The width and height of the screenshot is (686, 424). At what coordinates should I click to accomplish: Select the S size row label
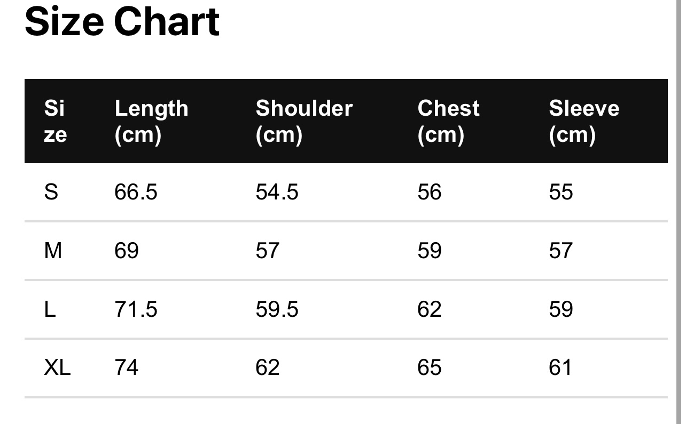coord(51,191)
